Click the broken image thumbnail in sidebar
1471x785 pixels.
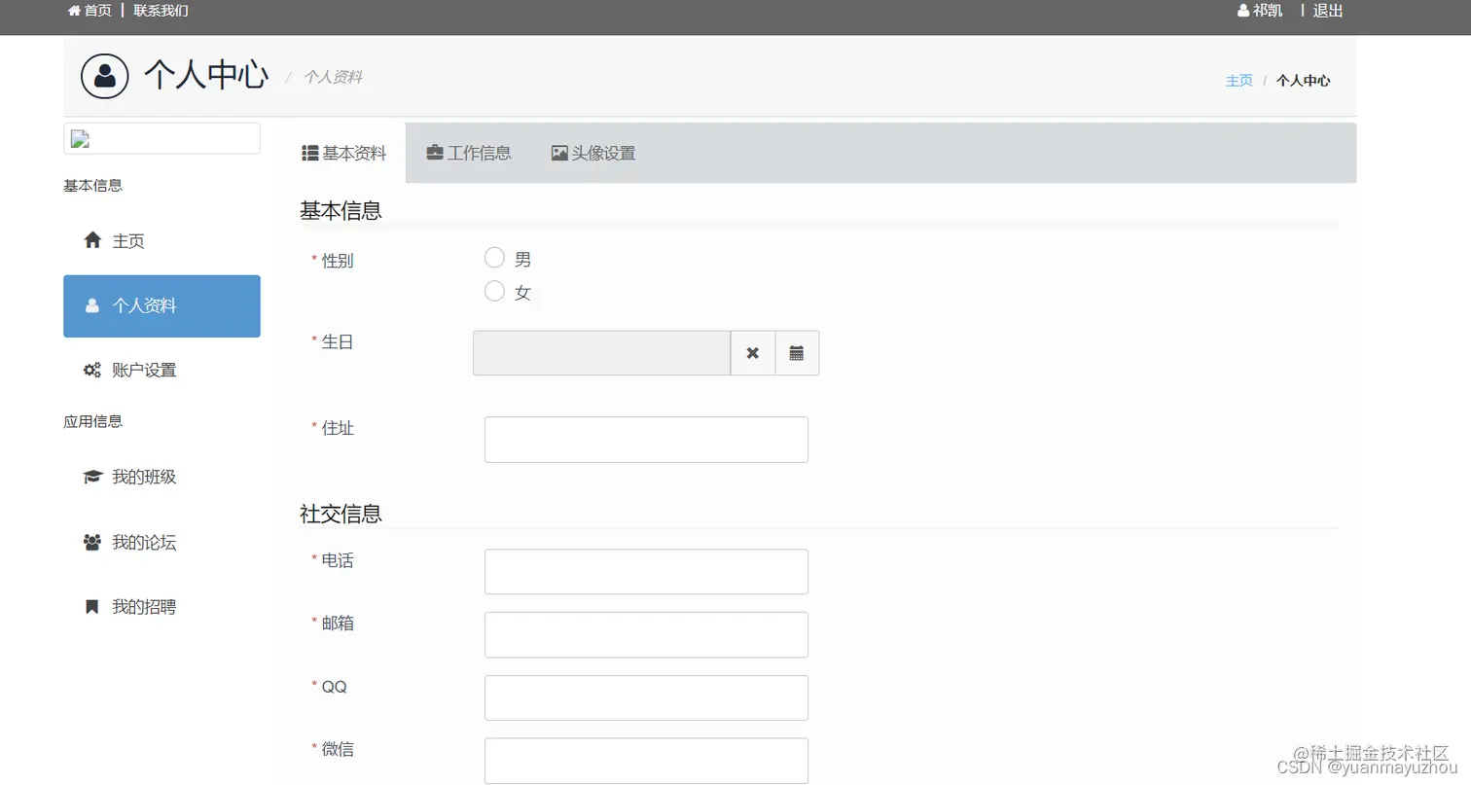(x=80, y=139)
